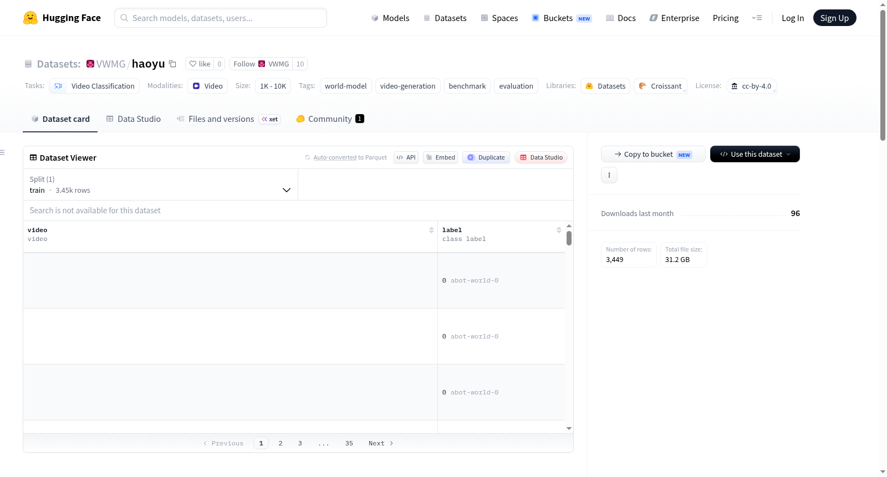
Task: Click the Log In link
Action: point(793,18)
